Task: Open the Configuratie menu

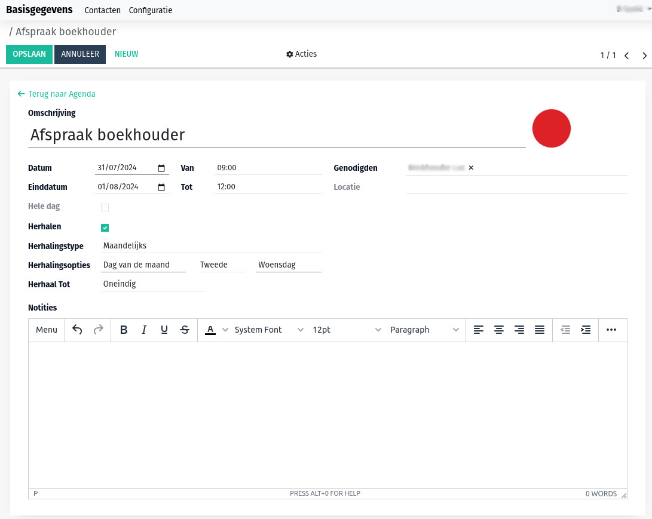Action: point(150,10)
